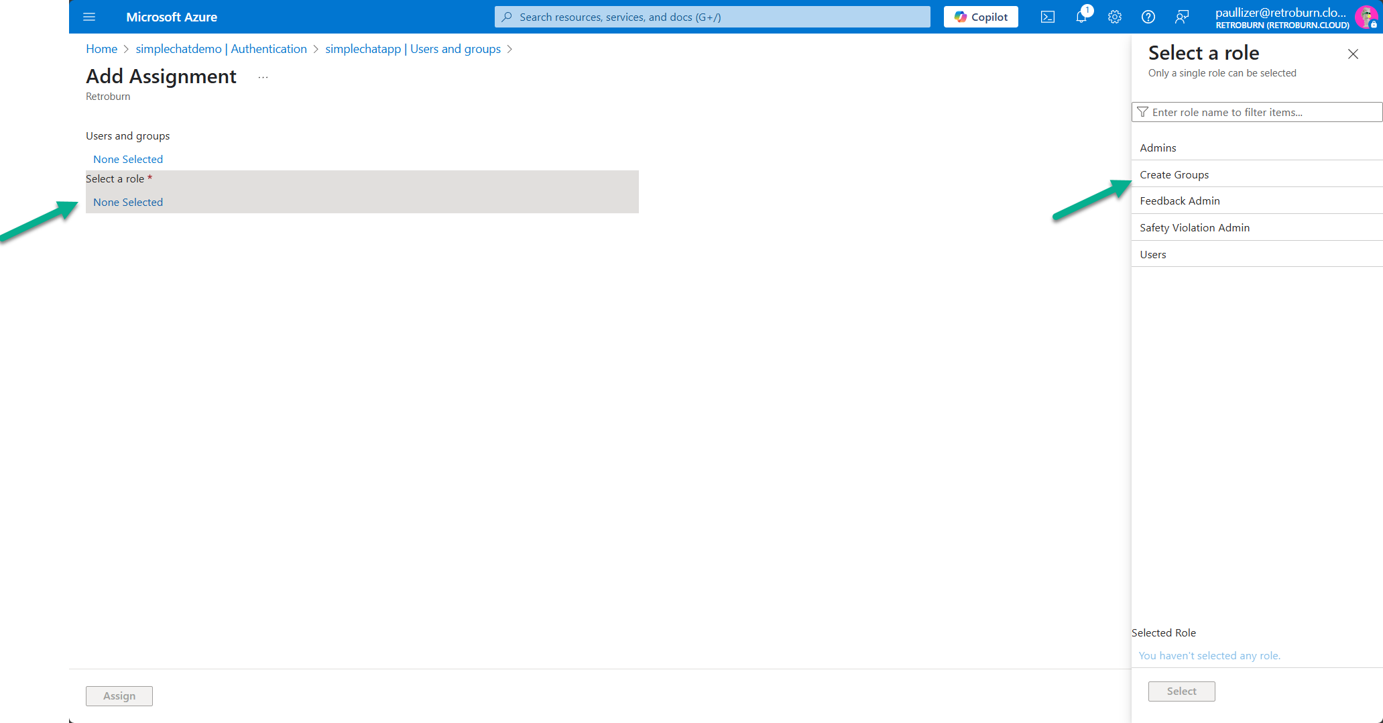The height and width of the screenshot is (723, 1383).
Task: Click the Azure search resources bar
Action: [x=711, y=17]
